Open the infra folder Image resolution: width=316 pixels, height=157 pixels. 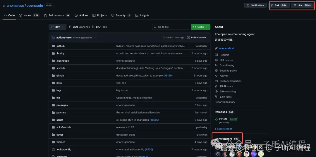59,83
